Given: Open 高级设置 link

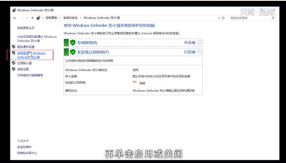Looking at the screenshot, I should (23, 69).
